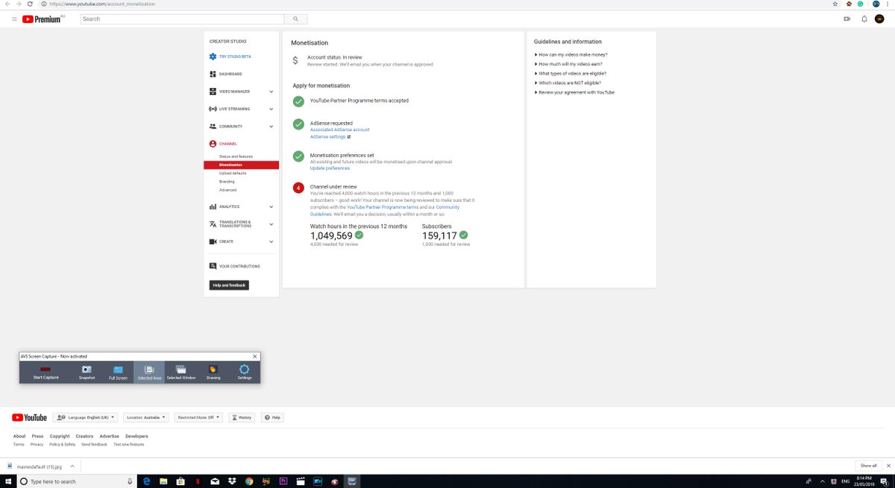895x488 pixels.
Task: Click the search magnifier button
Action: tap(295, 19)
